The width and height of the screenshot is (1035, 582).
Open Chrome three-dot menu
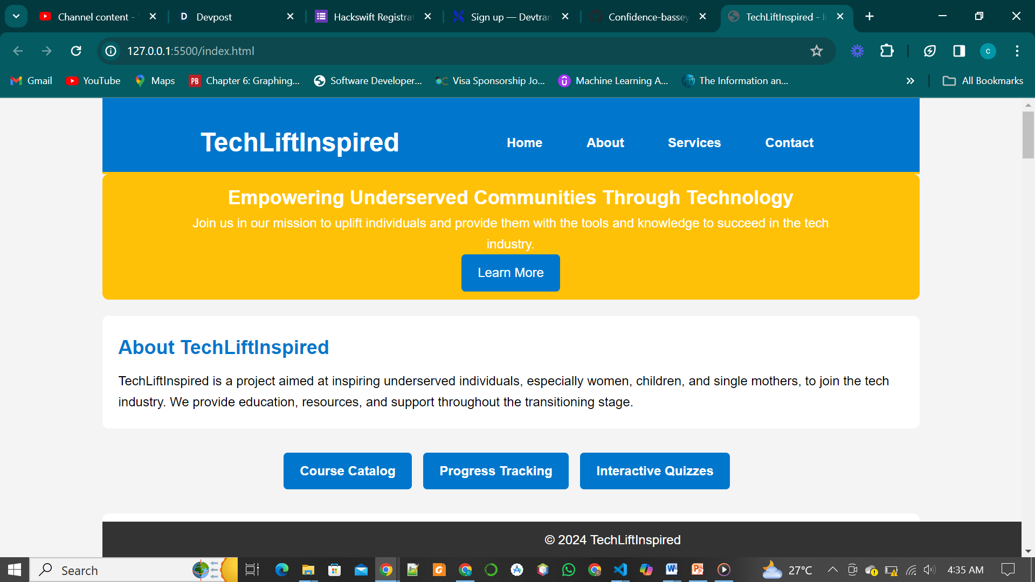tap(1017, 51)
